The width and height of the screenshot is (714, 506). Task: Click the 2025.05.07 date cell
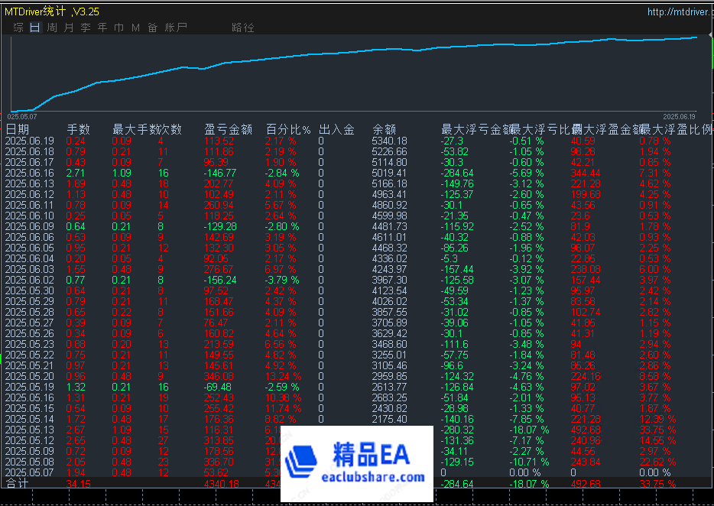pos(30,473)
